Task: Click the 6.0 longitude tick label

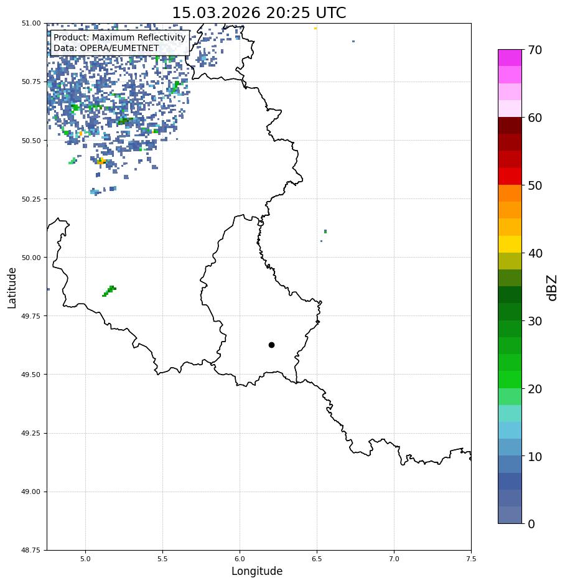Action: tap(240, 559)
